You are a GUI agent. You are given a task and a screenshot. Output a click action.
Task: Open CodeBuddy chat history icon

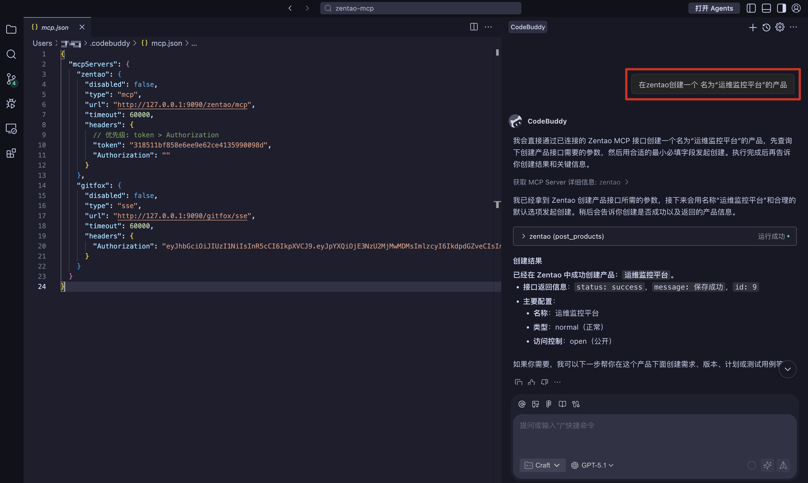coord(766,27)
